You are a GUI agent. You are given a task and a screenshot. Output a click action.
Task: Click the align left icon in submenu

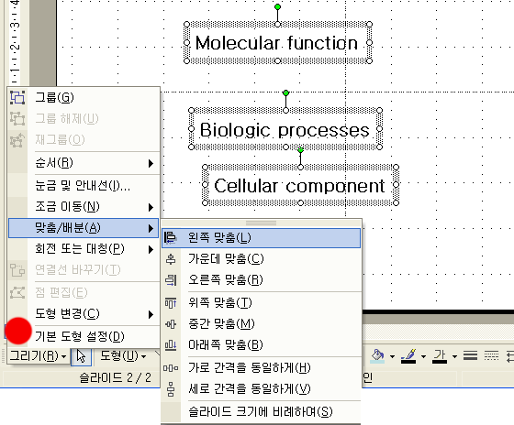[171, 238]
